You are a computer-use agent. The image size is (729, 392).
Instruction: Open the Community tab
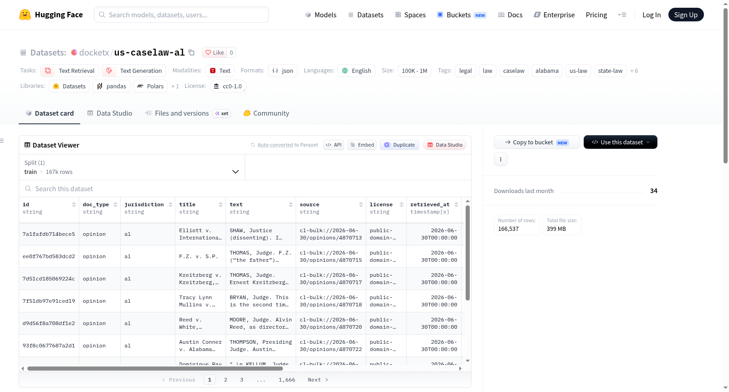coord(266,113)
